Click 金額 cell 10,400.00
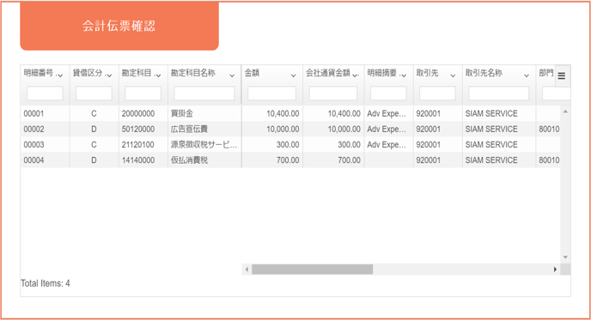 (x=283, y=113)
